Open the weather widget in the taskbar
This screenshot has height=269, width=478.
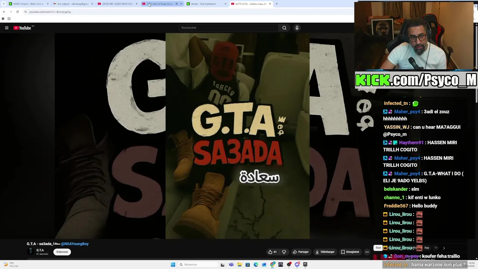tap(11, 265)
